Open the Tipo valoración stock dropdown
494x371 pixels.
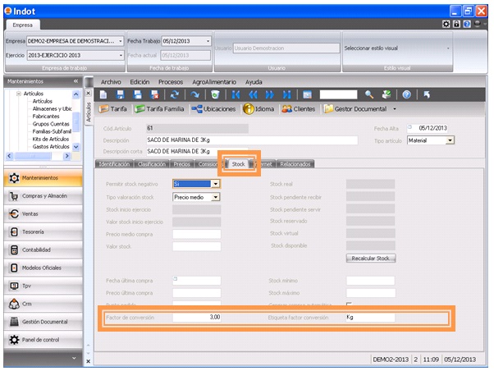tap(216, 197)
